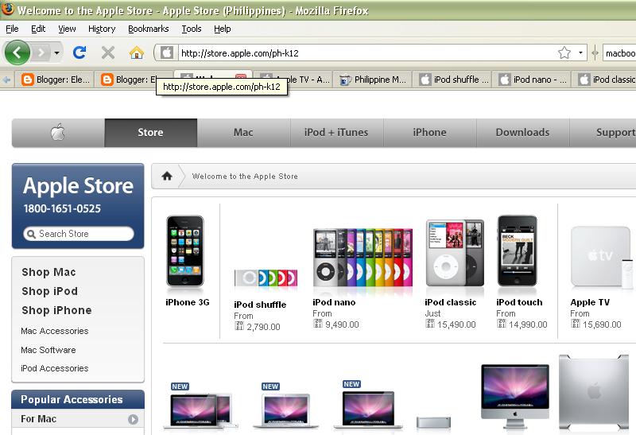636x435 pixels.
Task: Click the magnifier icon in Search Store
Action: tap(30, 234)
